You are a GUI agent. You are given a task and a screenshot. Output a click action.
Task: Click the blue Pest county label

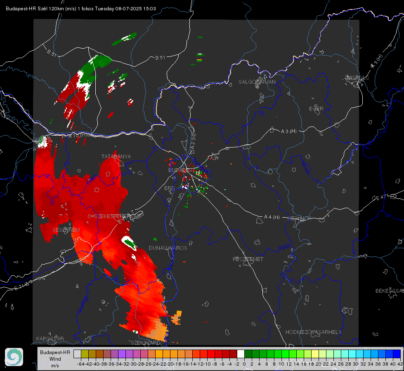(x=284, y=248)
